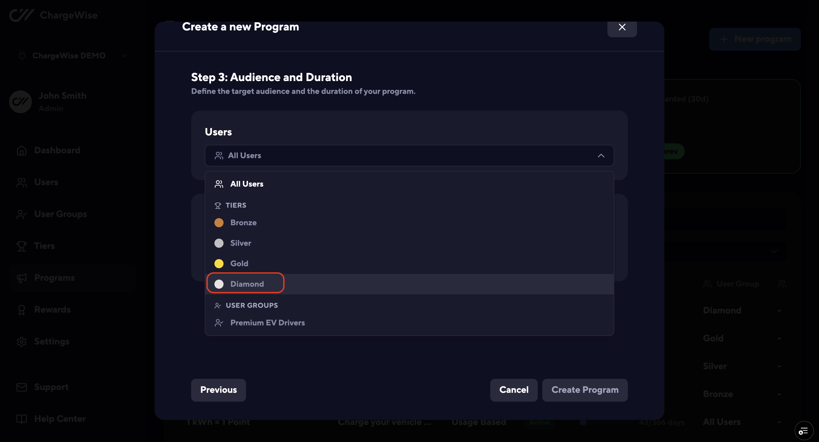
Task: Select the Silver tier option
Action: click(x=240, y=243)
